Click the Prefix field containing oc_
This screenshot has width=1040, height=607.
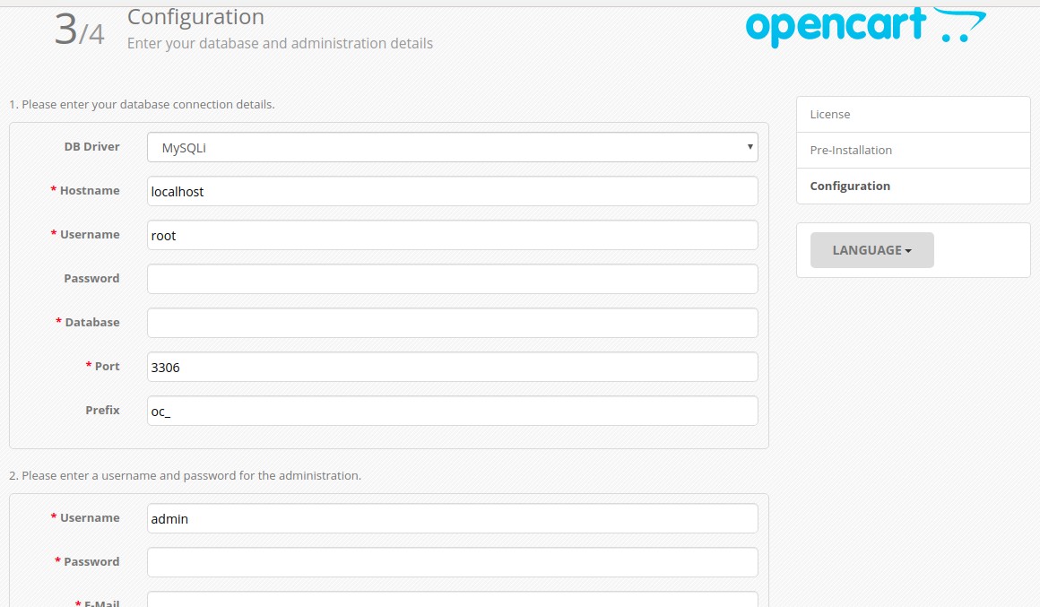(x=452, y=410)
